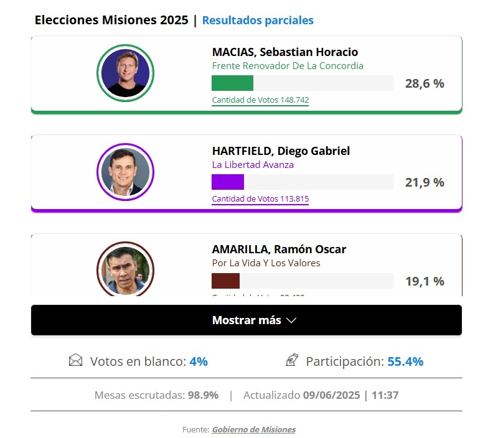
Task: Click Sebastian Macias's candidate photo
Action: 125,73
